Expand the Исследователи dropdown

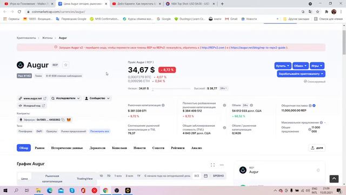[65, 99]
